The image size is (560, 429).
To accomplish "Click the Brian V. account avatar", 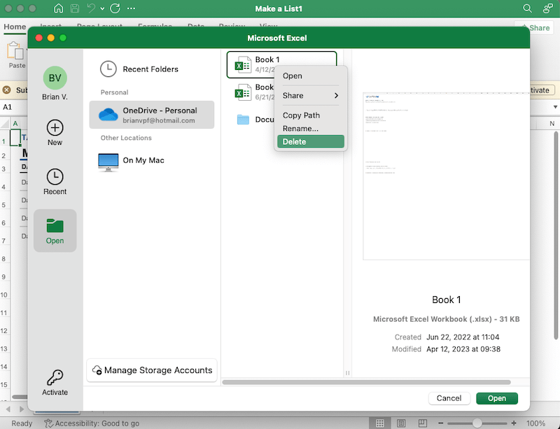I will pos(55,78).
